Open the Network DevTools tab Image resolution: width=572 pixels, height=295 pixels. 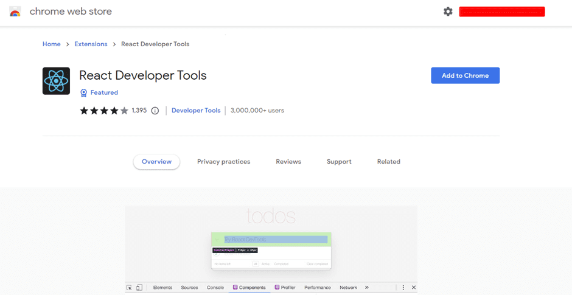(x=349, y=287)
